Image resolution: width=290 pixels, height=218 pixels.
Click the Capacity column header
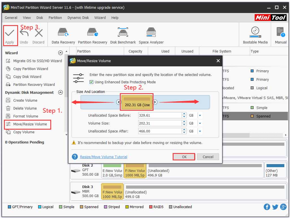point(135,51)
